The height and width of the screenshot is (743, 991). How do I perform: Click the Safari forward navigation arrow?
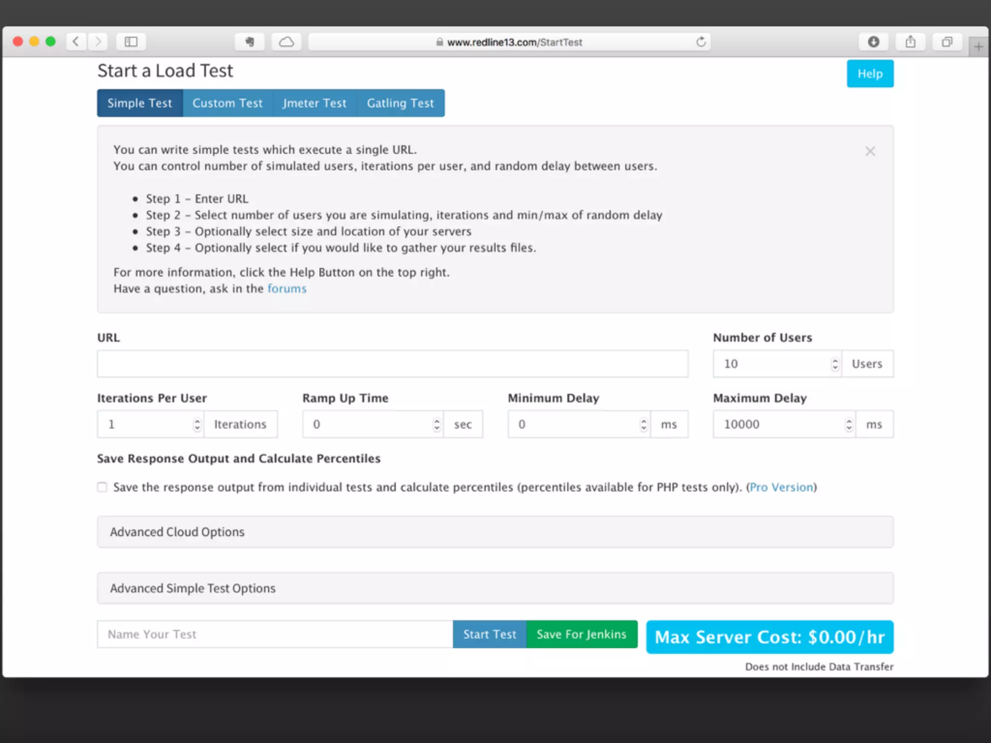point(98,42)
